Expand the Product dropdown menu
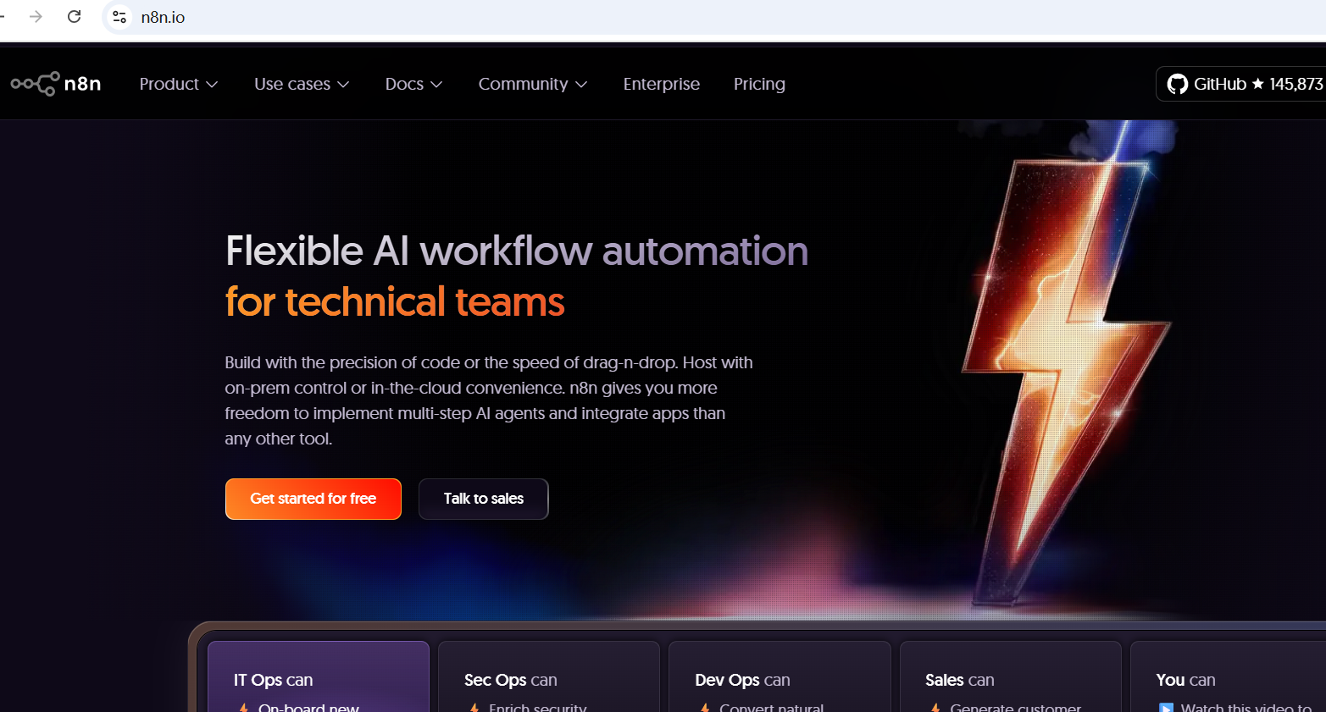This screenshot has height=712, width=1326. pos(179,84)
